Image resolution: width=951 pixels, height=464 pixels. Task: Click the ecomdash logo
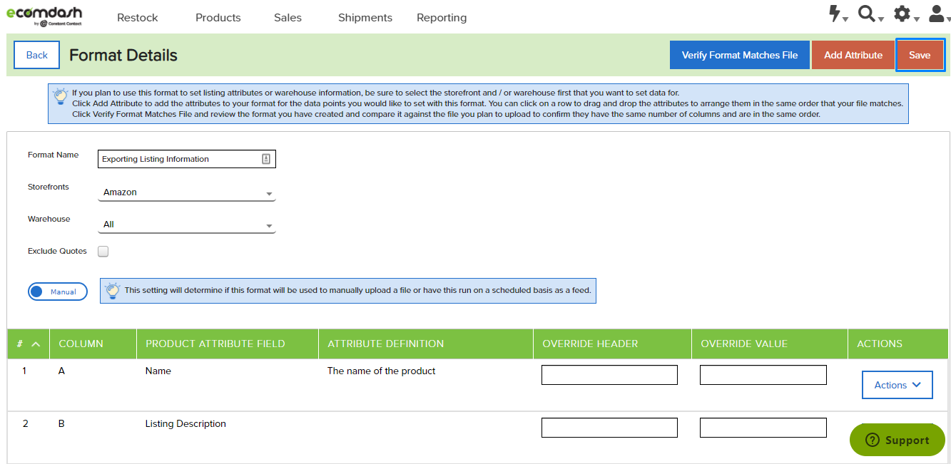[x=44, y=16]
